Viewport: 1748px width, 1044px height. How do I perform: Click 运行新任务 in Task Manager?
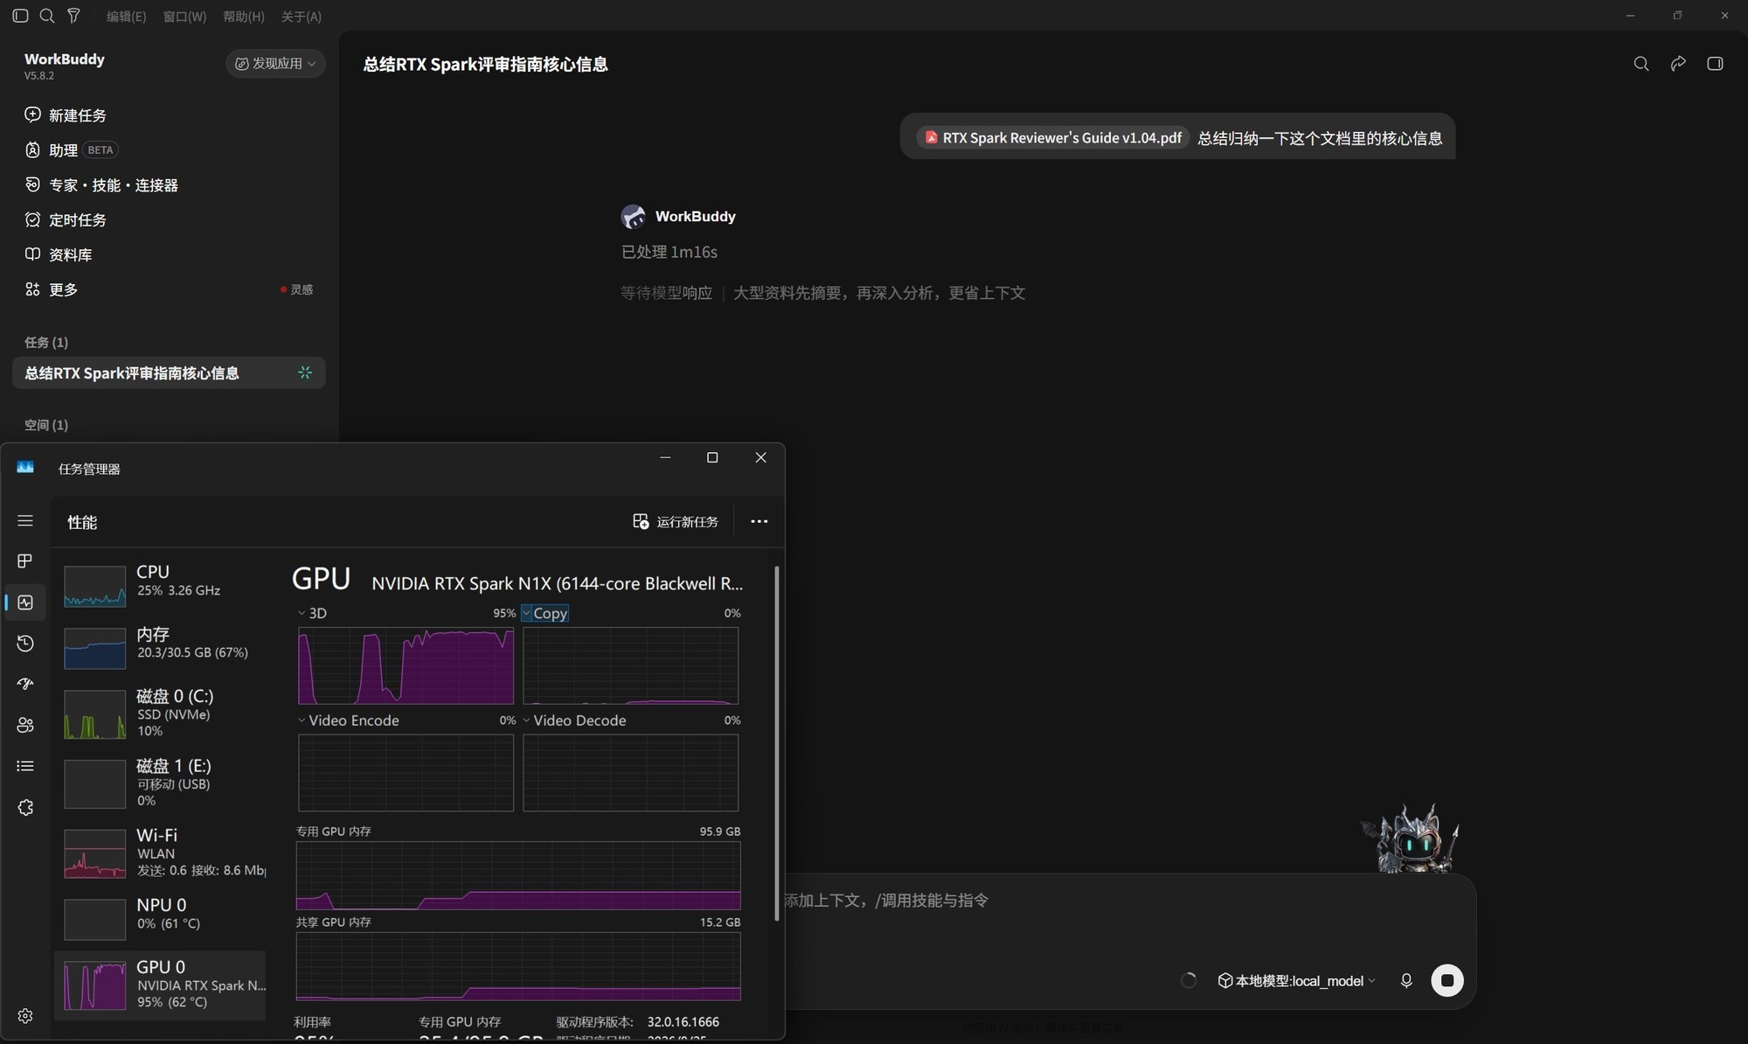tap(676, 522)
